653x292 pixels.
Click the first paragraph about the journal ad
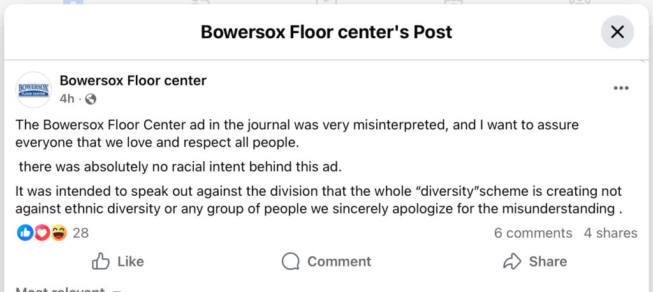(297, 133)
